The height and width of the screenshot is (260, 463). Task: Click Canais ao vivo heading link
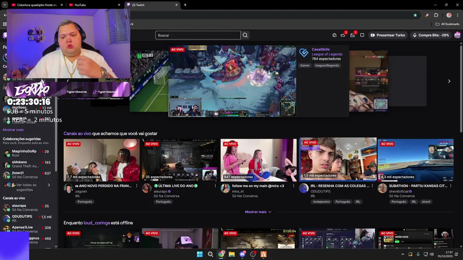click(77, 134)
